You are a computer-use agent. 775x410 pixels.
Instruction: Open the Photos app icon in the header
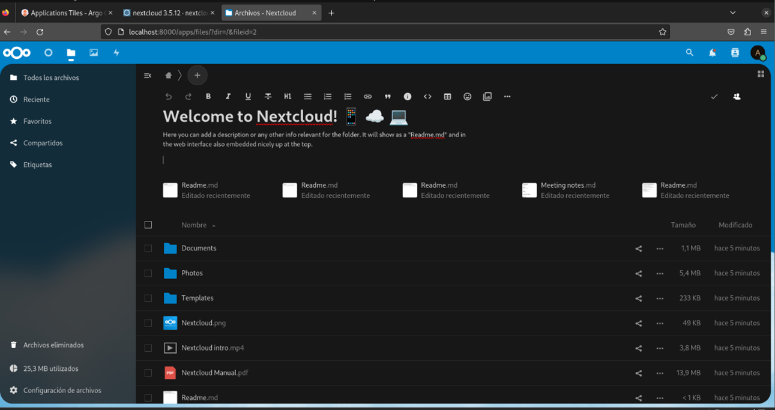[94, 53]
